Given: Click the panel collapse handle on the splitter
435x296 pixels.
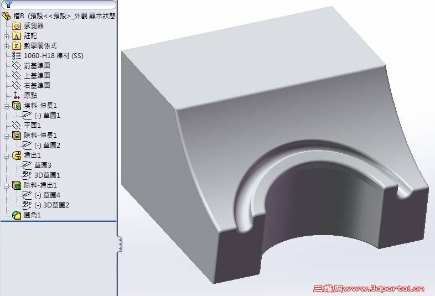Looking at the screenshot, I should pyautogui.click(x=120, y=245).
